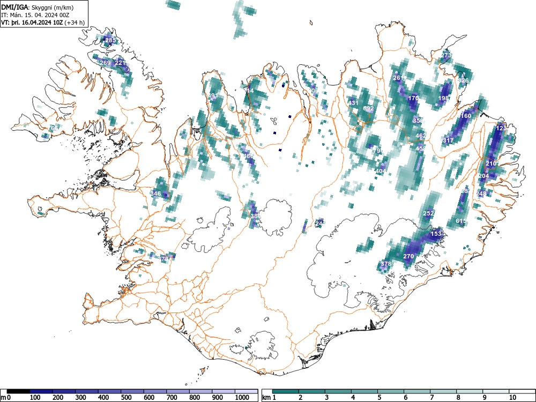Click the 'm' unit label on the metres legend

[x=3, y=398]
